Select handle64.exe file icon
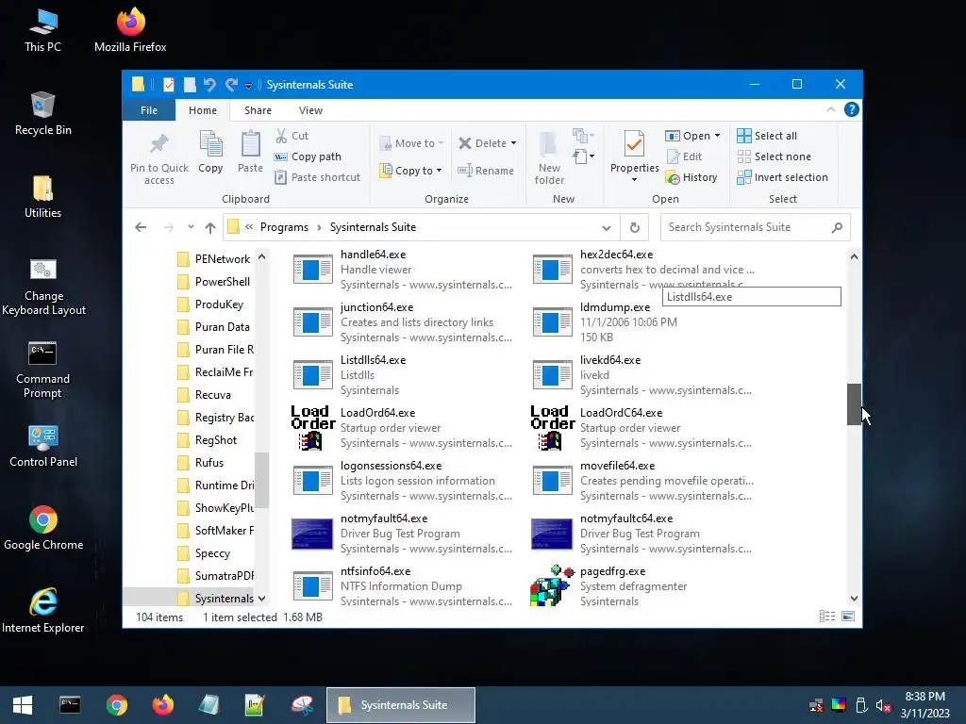The height and width of the screenshot is (724, 966). point(313,270)
